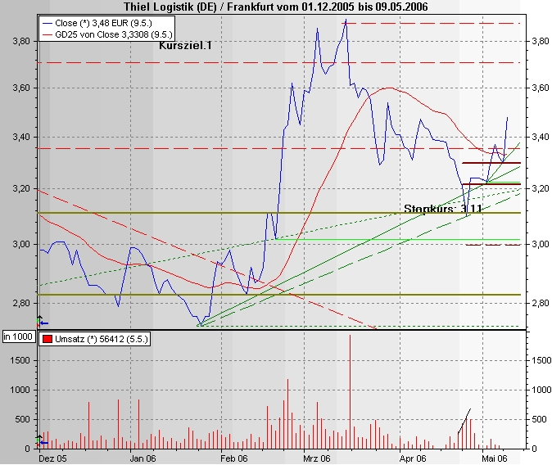Click the '3,20' label on right price axis
Image resolution: width=552 pixels, height=465 pixels.
[x=541, y=188]
